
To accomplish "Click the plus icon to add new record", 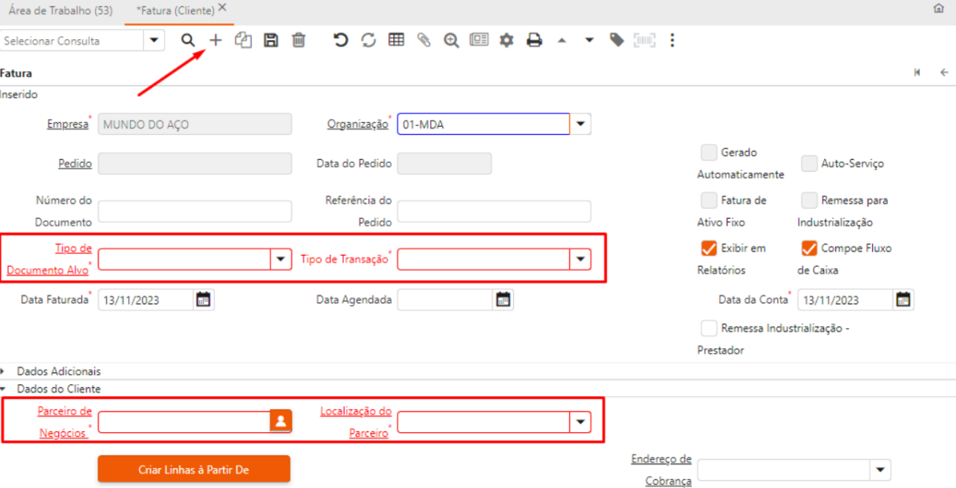I will (x=215, y=40).
